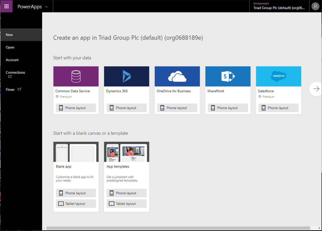Viewport: 322px width, 231px height.
Task: Open the Environment selector Triad Group Plc
Action: pyautogui.click(x=279, y=6)
